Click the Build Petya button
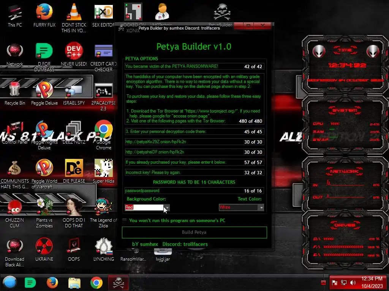This screenshot has height=291, width=389. click(x=194, y=232)
